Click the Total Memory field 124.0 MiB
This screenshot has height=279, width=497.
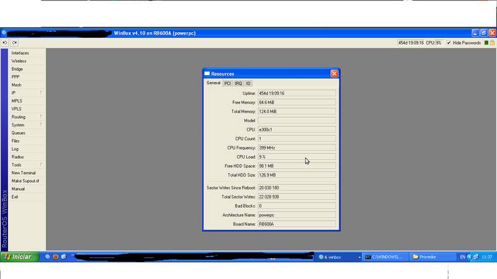click(x=297, y=112)
